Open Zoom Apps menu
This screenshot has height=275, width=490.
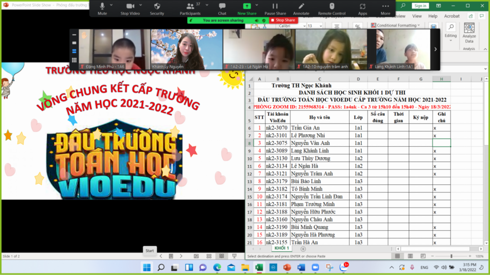click(362, 8)
